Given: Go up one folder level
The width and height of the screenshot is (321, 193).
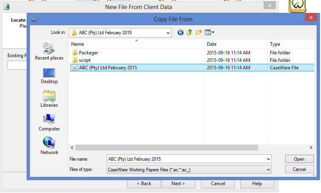Looking at the screenshot, I should (190, 32).
